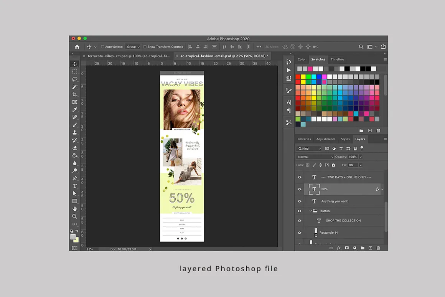Select the Pen tool
The image size is (445, 297).
click(75, 178)
